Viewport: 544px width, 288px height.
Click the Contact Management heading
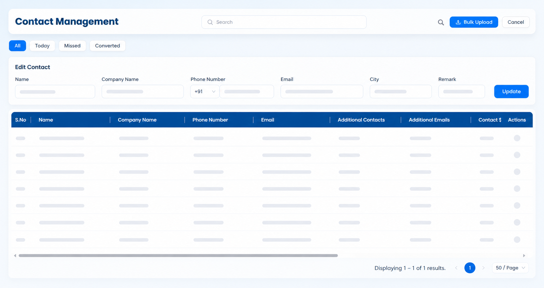(x=67, y=21)
